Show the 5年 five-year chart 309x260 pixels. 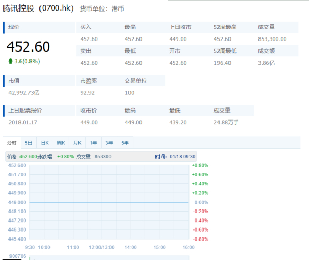point(125,143)
